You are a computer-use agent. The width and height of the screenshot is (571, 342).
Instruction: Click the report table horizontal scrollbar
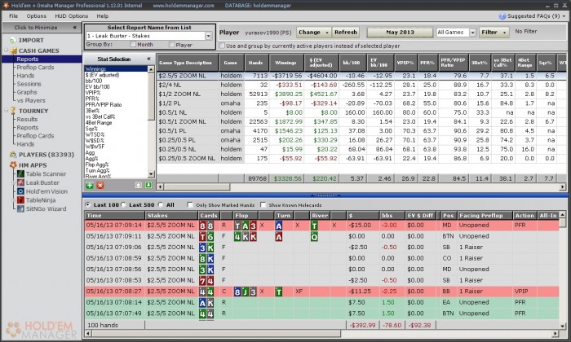pos(197,186)
